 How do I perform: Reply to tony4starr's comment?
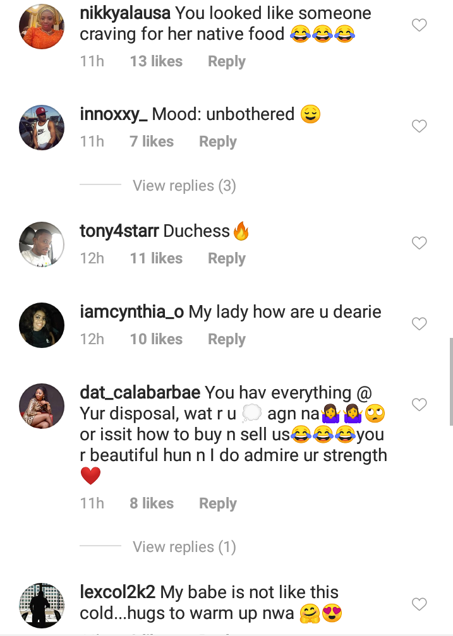coord(226,258)
